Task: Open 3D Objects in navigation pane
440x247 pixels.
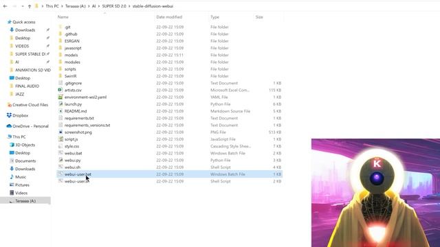Action: pos(25,145)
